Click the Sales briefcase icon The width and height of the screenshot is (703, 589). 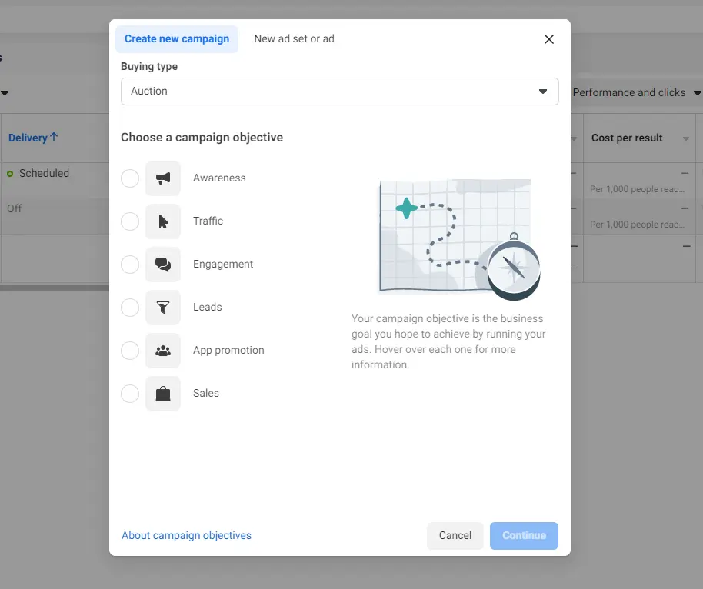coord(163,394)
